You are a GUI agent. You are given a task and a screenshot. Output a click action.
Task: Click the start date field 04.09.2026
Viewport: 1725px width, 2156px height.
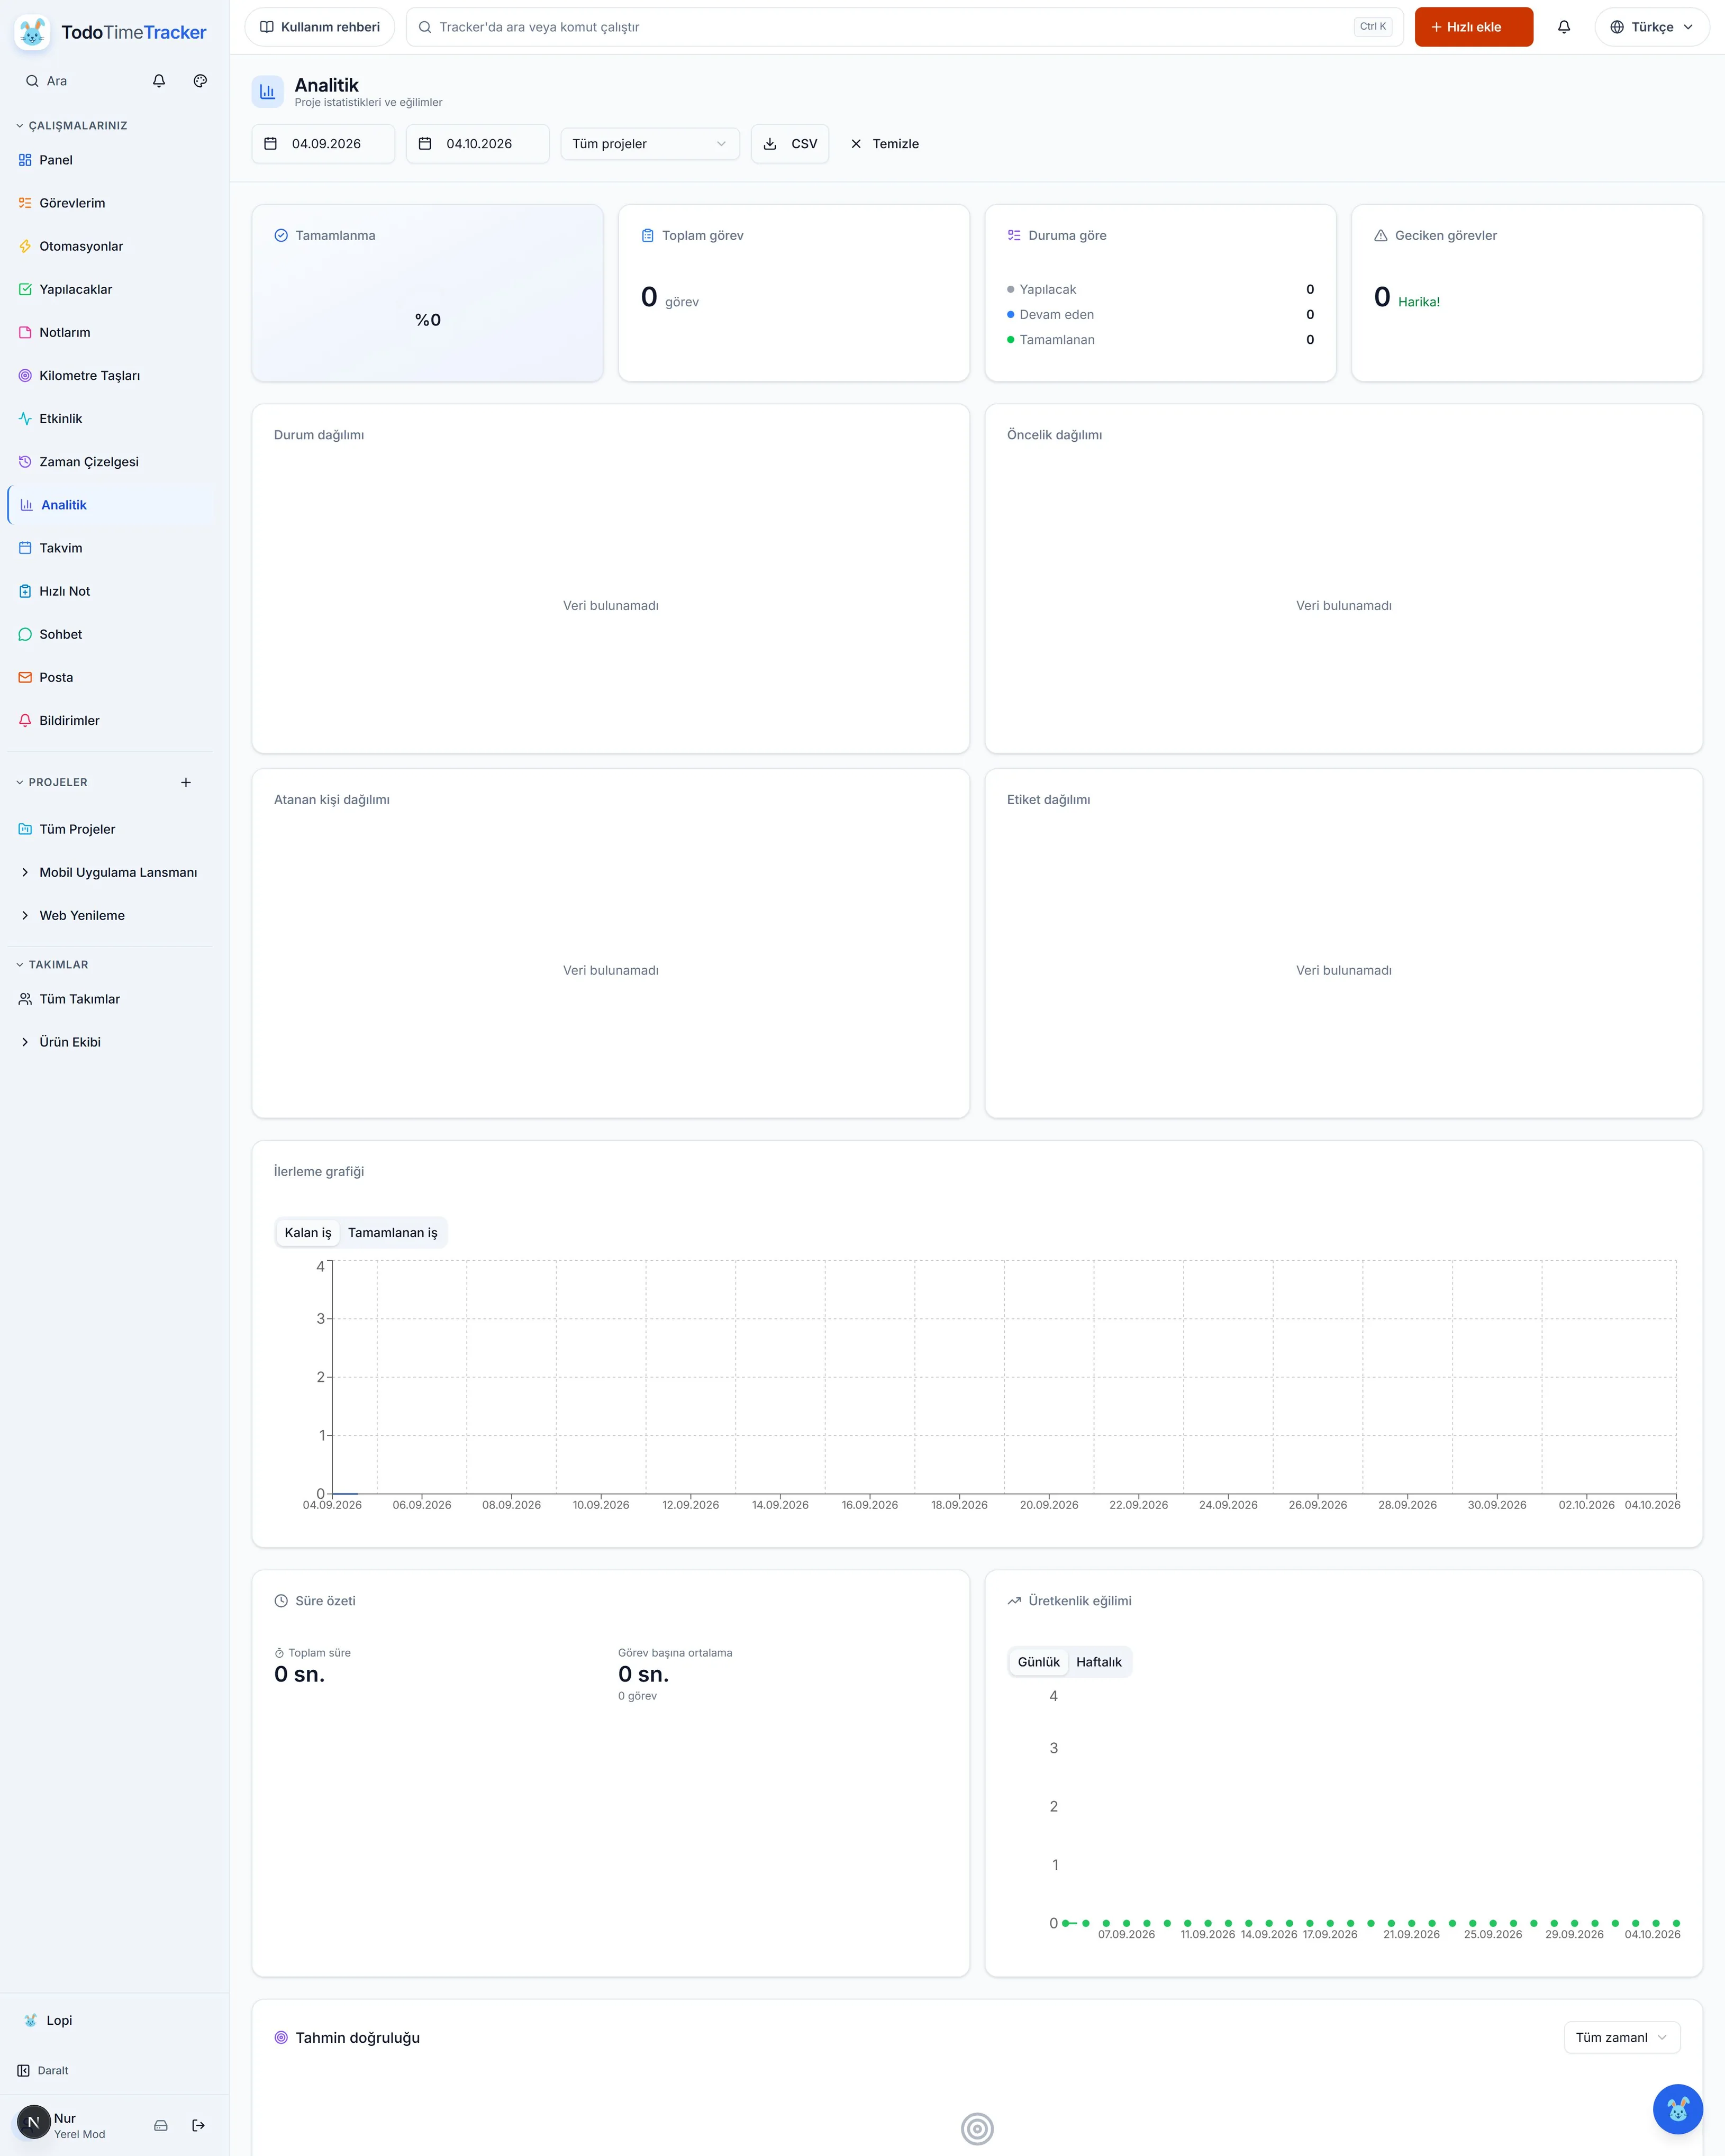[323, 144]
